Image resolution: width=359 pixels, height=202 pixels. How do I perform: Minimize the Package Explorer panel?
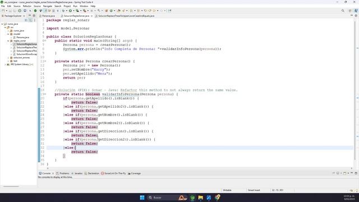tap(30, 16)
